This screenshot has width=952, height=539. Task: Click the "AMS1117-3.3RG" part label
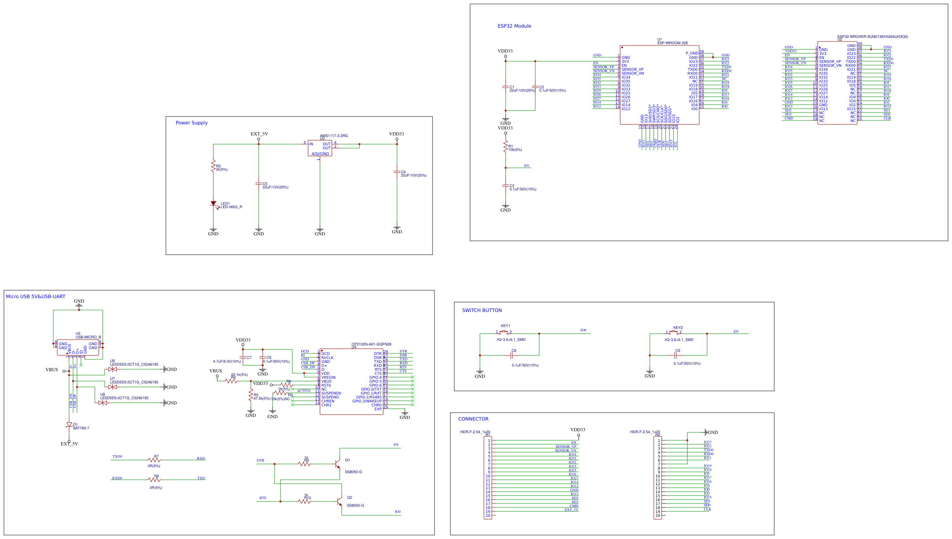(x=334, y=136)
